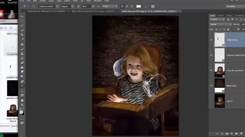
Task: Select the Move tool
Action: pos(22,16)
